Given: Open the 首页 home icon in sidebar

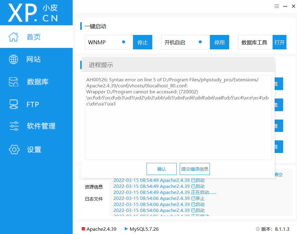Looking at the screenshot, I should [13, 37].
